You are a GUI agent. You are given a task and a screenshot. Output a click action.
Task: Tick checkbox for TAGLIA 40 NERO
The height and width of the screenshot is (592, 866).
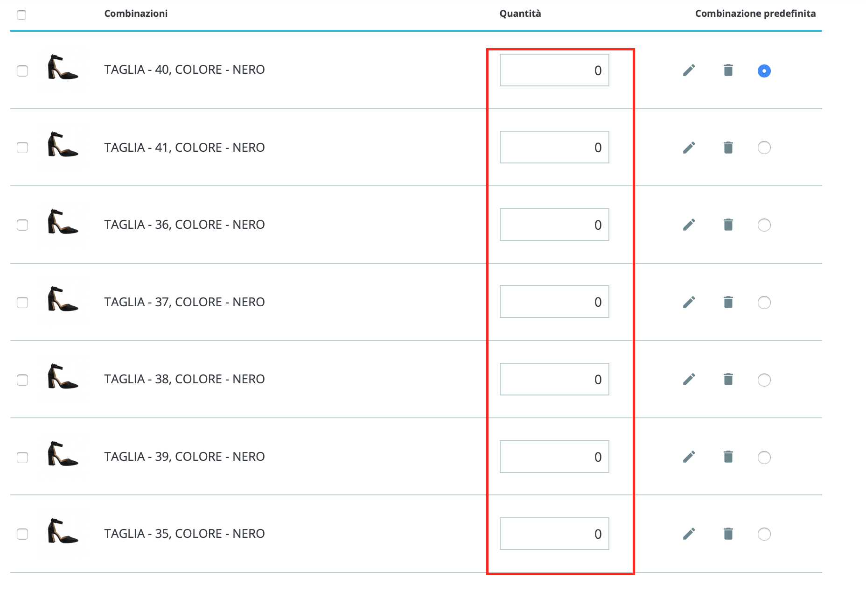coord(22,71)
